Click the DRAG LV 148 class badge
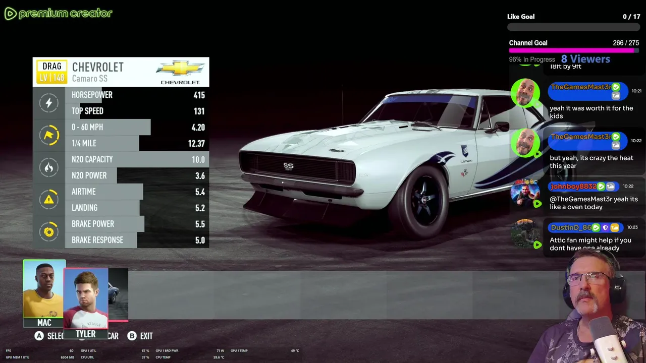Screen dimensions: 646x363 pos(51,72)
